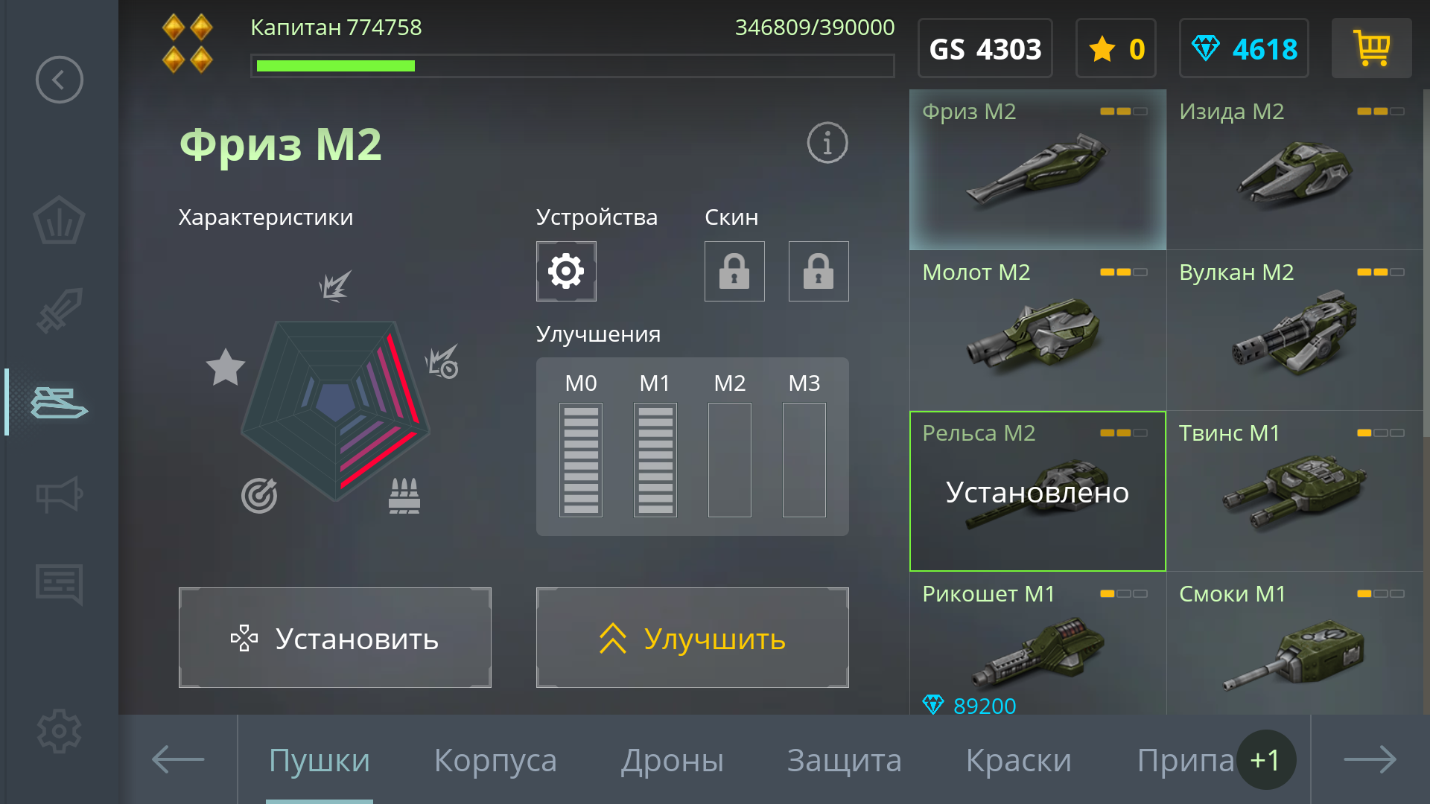Click the Улучшить upgrade button
Screen dimensions: 1430x804
[x=693, y=638]
